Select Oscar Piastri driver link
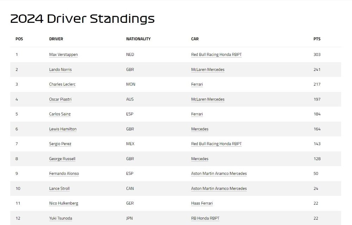This screenshot has height=225, width=352. 60,99
